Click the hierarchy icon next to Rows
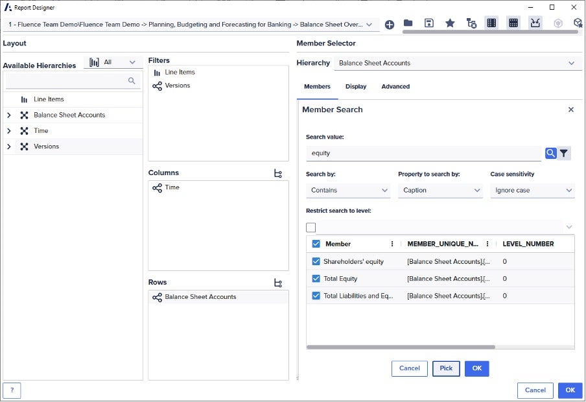Viewport: 586px width, 402px height. (x=278, y=283)
